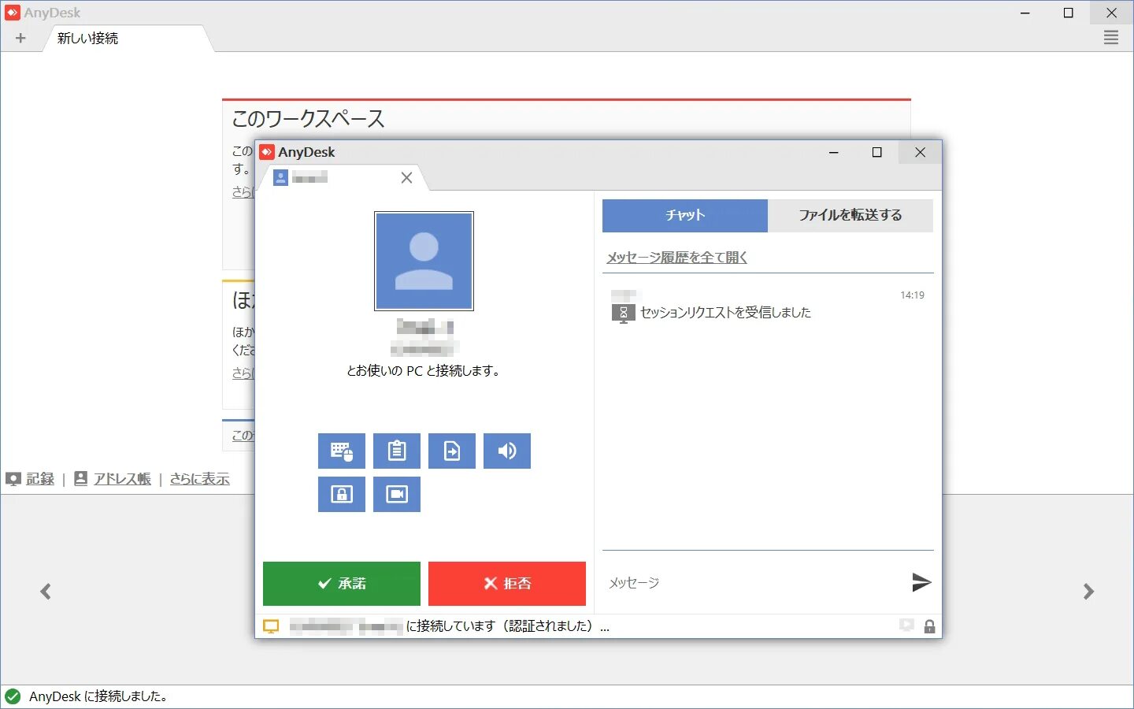
Task: Click このワークスペース heading in main window
Action: (x=308, y=119)
